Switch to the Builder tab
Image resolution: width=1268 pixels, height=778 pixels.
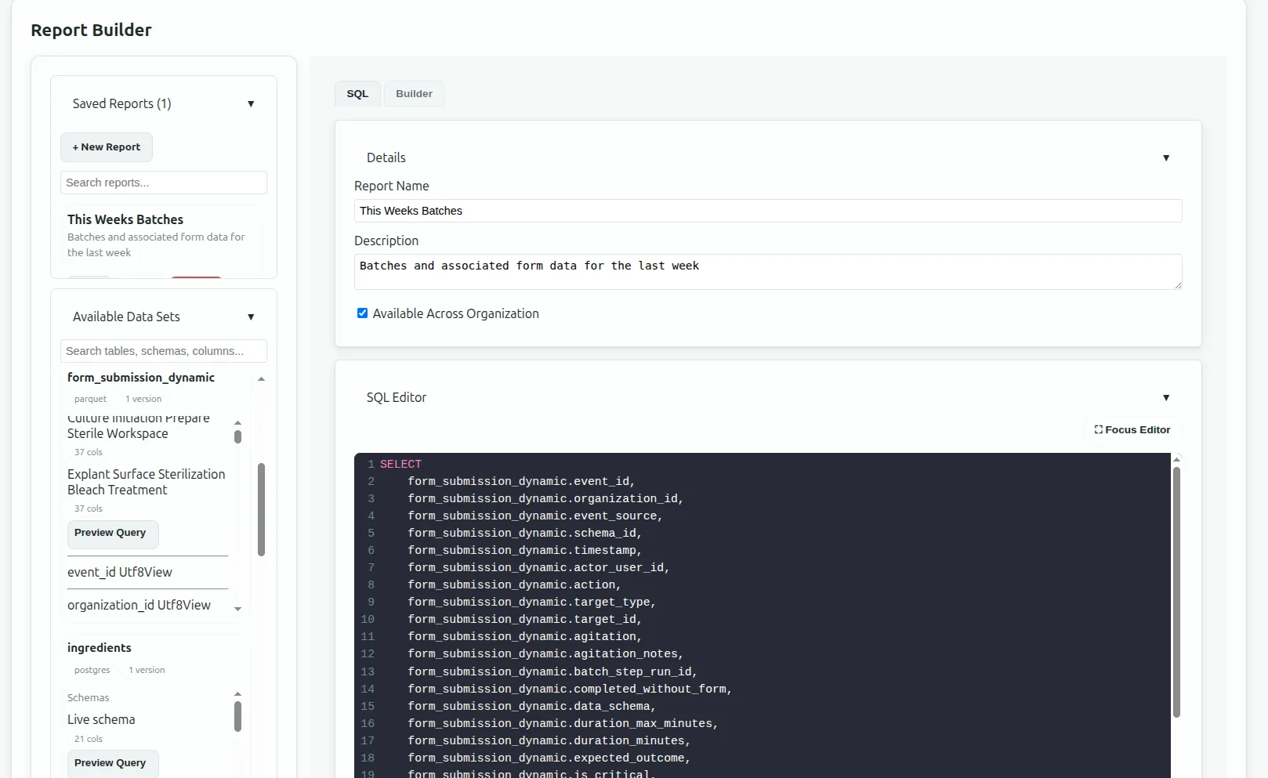click(414, 94)
